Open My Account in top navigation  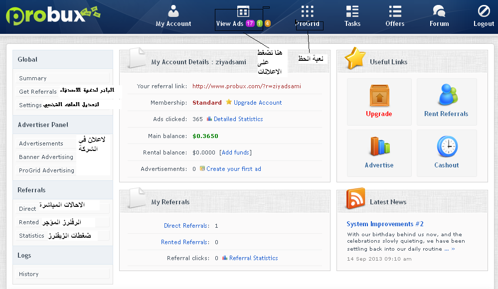point(173,24)
